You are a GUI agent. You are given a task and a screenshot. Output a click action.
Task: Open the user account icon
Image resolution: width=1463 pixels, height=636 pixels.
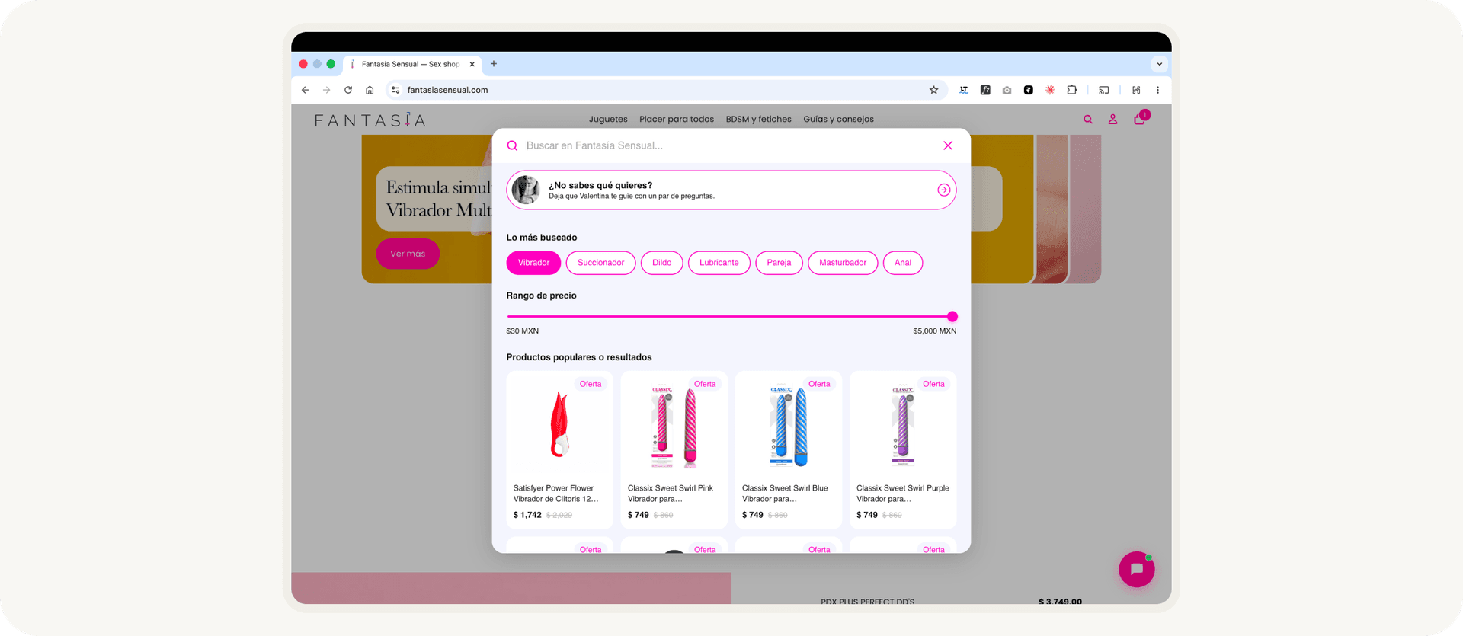tap(1112, 119)
